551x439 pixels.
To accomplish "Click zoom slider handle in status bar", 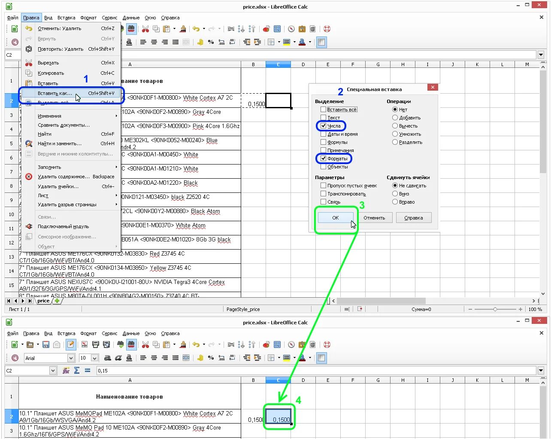I will pyautogui.click(x=495, y=309).
